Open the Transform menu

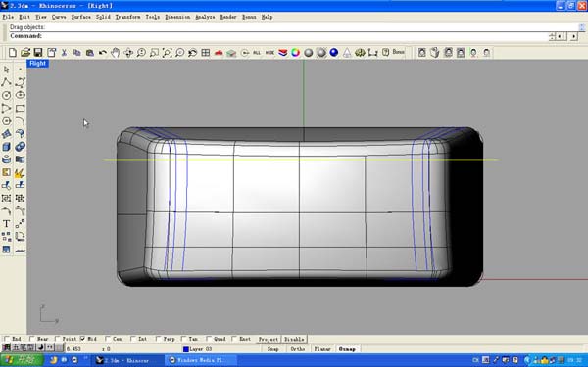click(x=127, y=17)
